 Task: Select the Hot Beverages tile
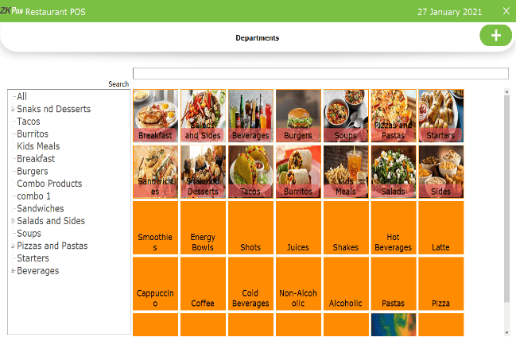coord(394,228)
